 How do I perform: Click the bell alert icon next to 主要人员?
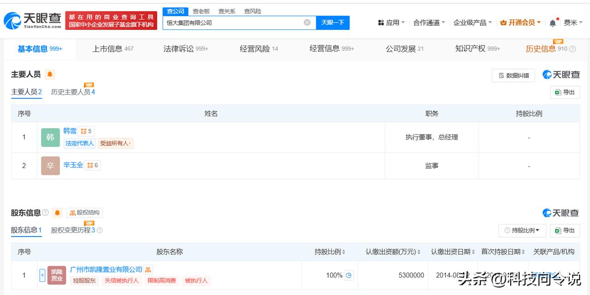click(x=50, y=75)
